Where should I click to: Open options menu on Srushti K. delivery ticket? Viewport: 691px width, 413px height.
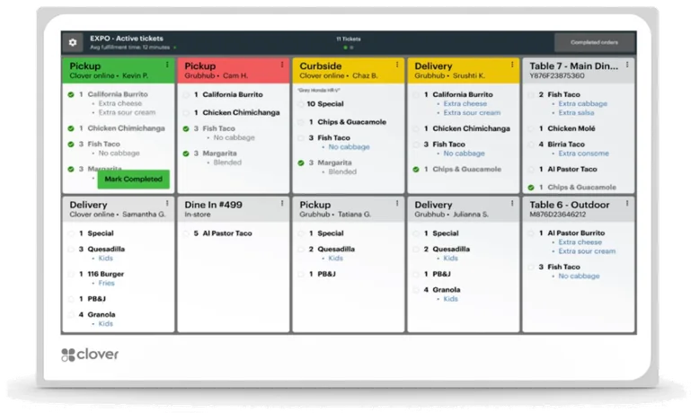(512, 65)
